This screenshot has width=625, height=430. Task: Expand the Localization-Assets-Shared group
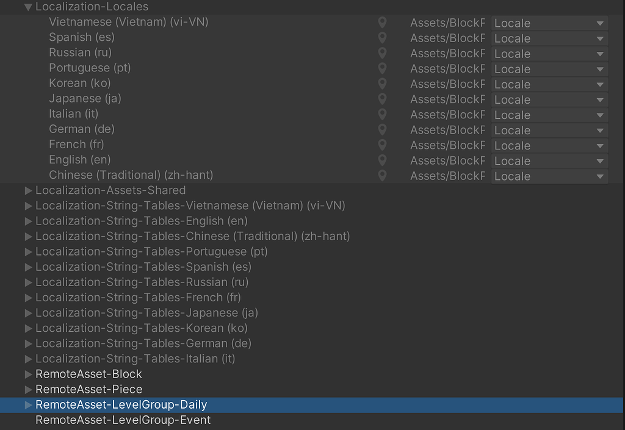click(x=28, y=190)
